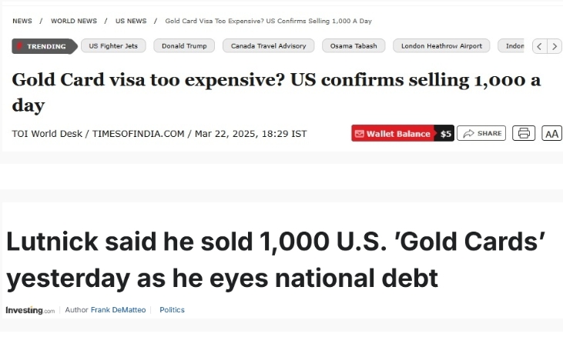Open the World News breadcrumb

point(74,21)
